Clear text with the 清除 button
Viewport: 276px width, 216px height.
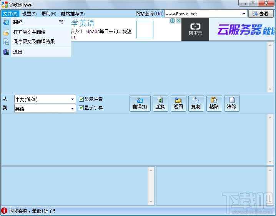(x=232, y=103)
